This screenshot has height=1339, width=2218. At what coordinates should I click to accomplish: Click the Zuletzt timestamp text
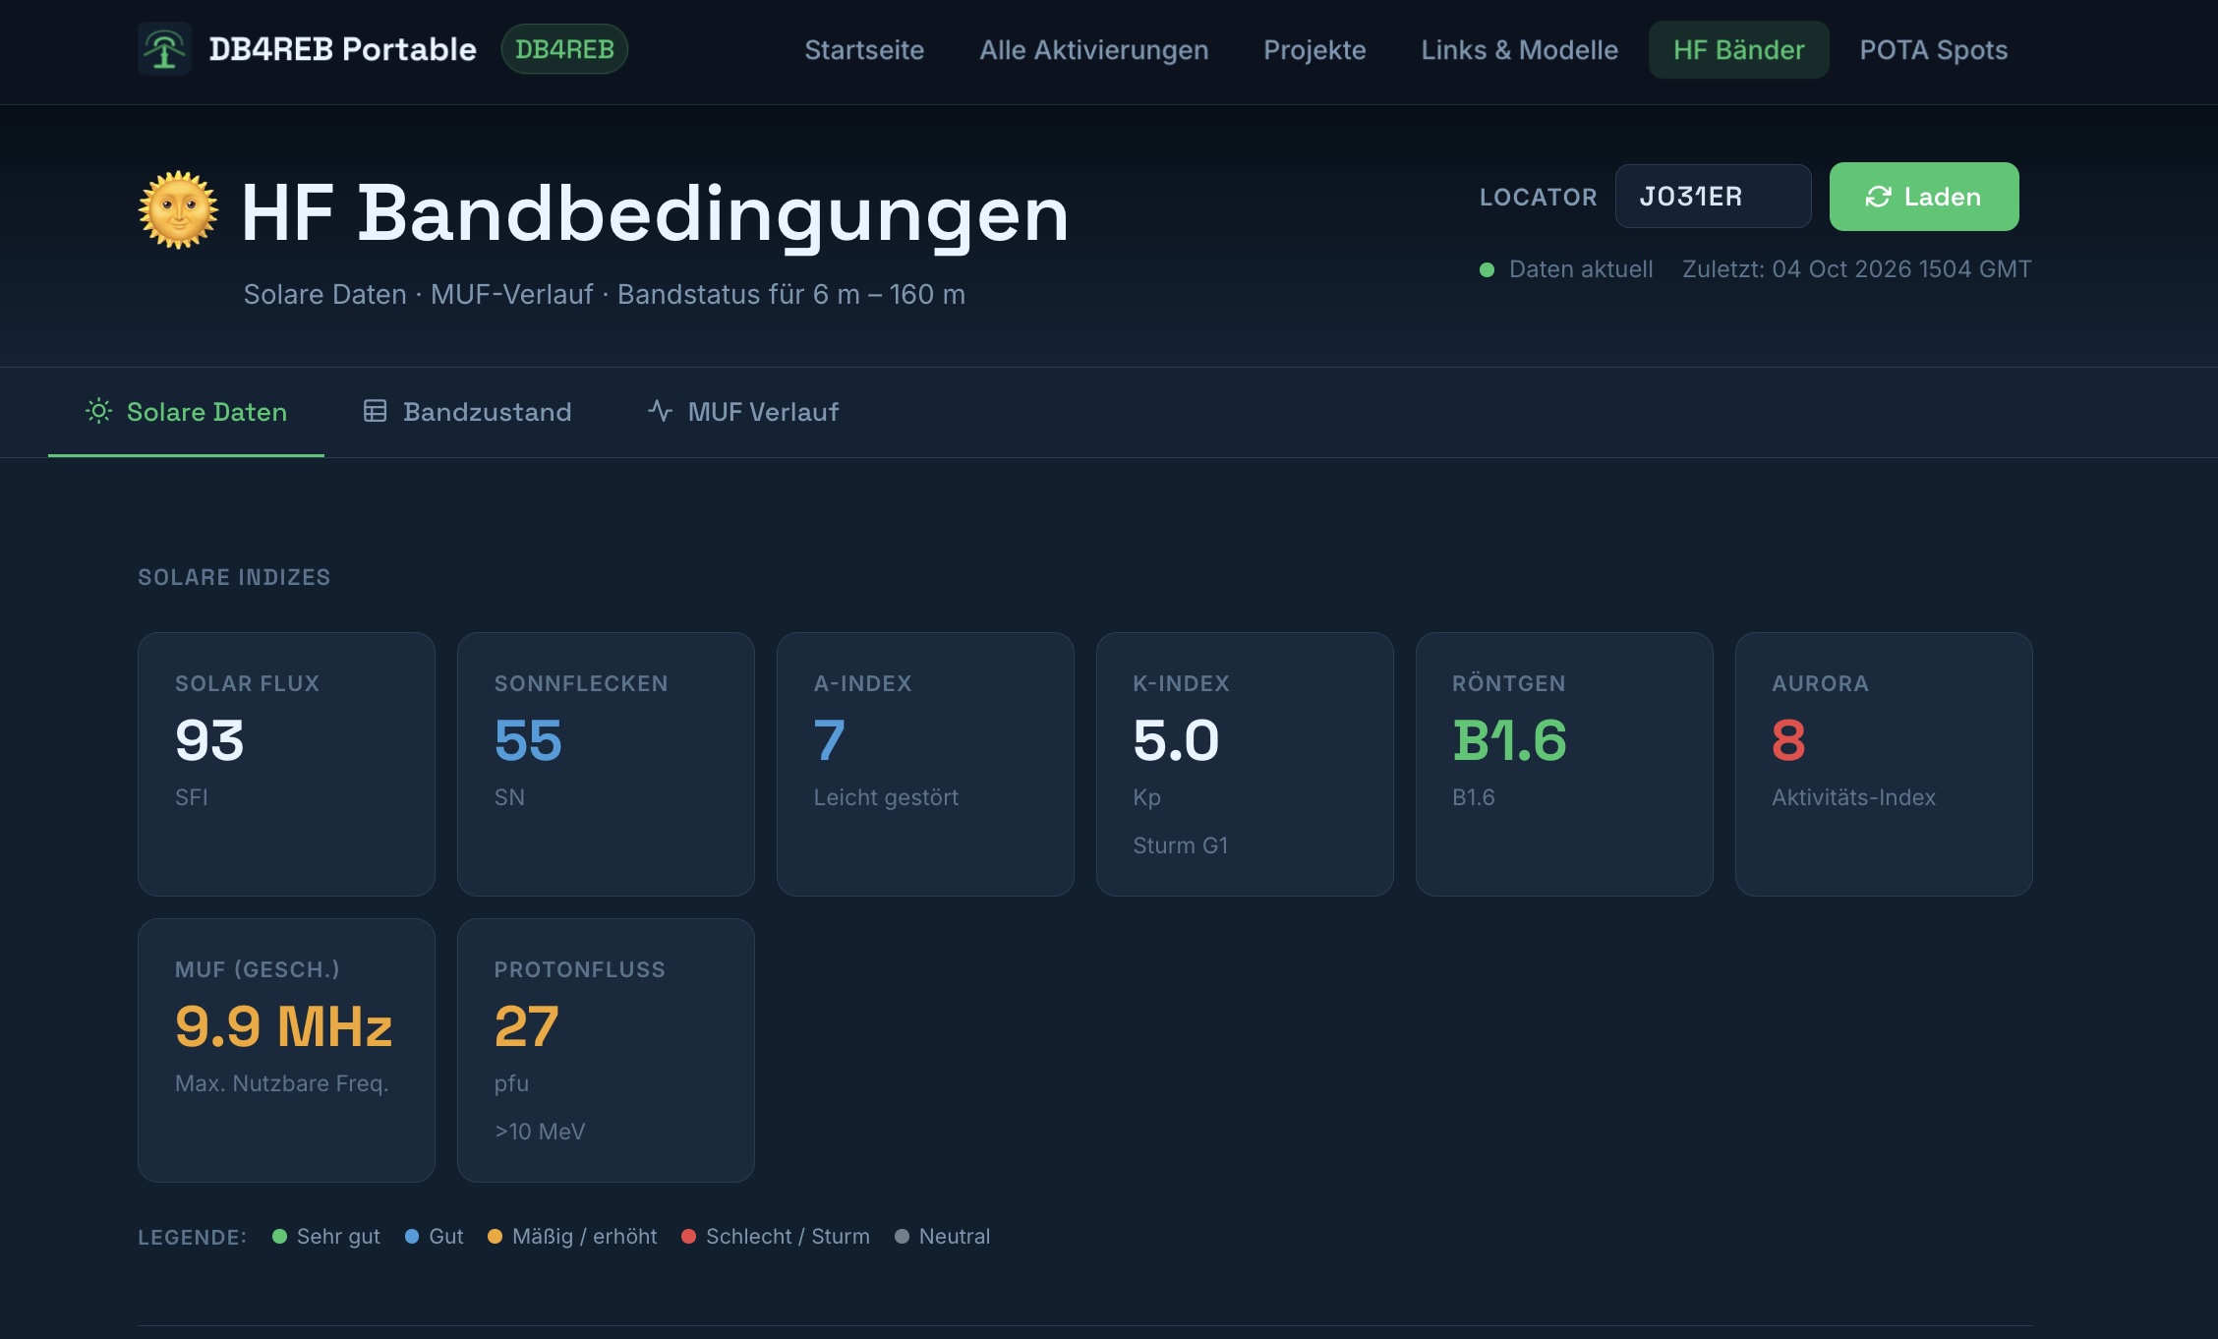(x=1856, y=269)
